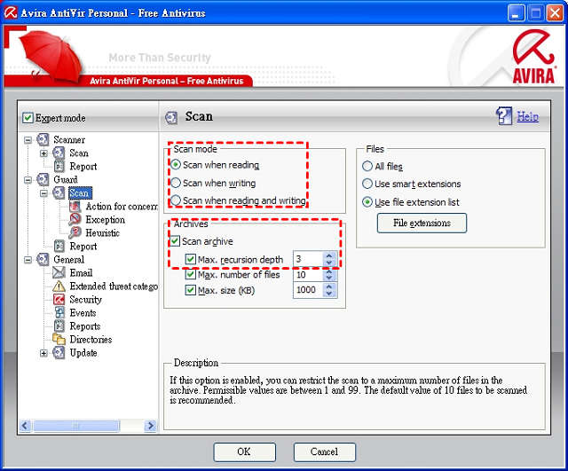
Task: Decrease max number of files spinner
Action: click(329, 278)
